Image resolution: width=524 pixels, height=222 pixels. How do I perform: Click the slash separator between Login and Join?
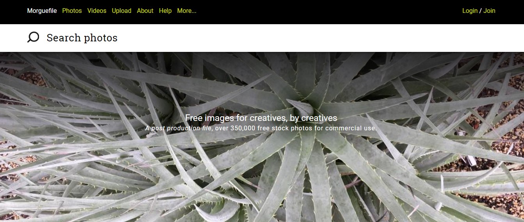click(x=481, y=11)
